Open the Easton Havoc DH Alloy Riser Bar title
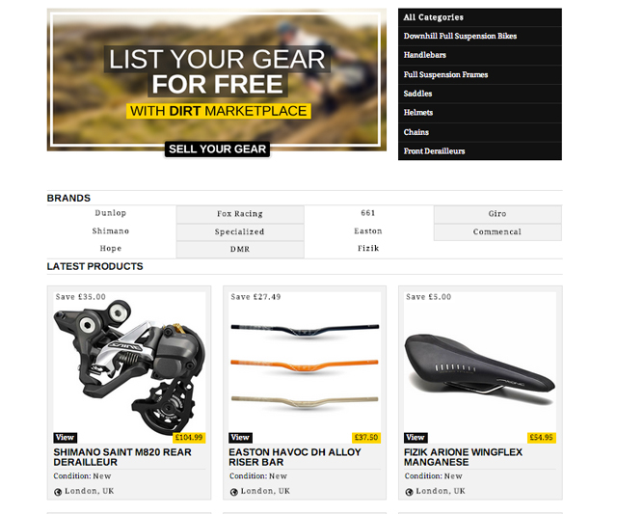The width and height of the screenshot is (617, 514). click(295, 457)
